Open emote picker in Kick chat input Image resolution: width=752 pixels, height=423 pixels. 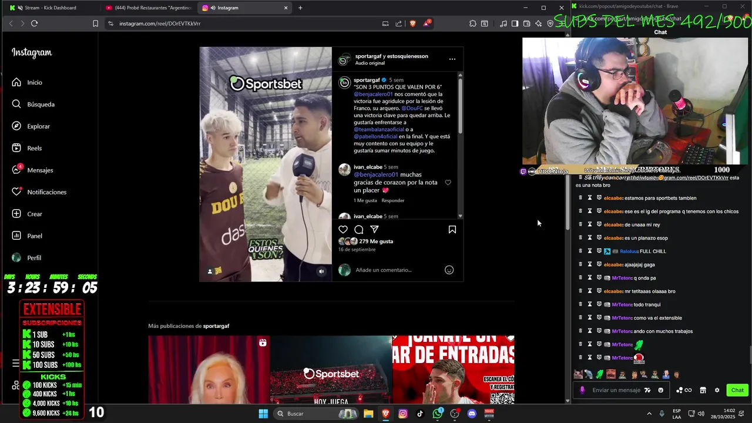click(661, 390)
